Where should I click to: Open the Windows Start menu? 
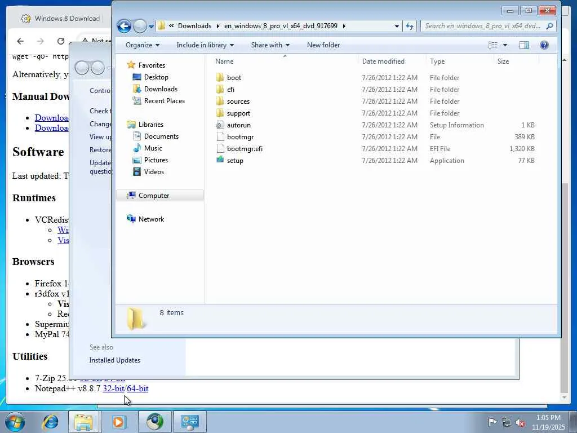tap(15, 422)
